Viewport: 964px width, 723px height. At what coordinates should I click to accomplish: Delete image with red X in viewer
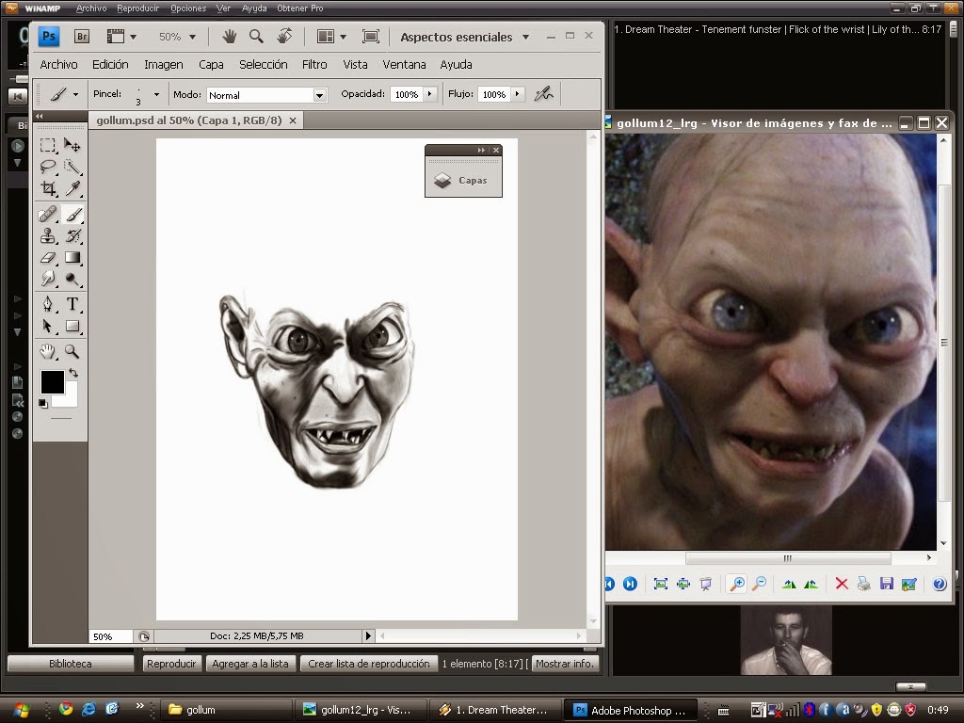click(x=842, y=584)
